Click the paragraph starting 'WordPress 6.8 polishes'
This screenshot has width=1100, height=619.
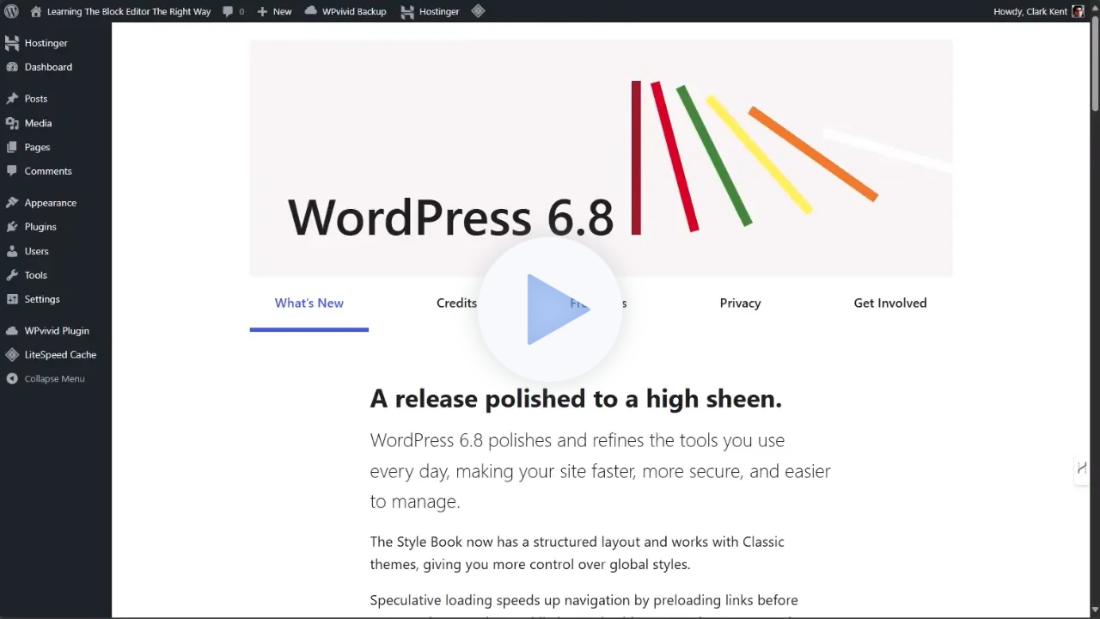(x=601, y=471)
